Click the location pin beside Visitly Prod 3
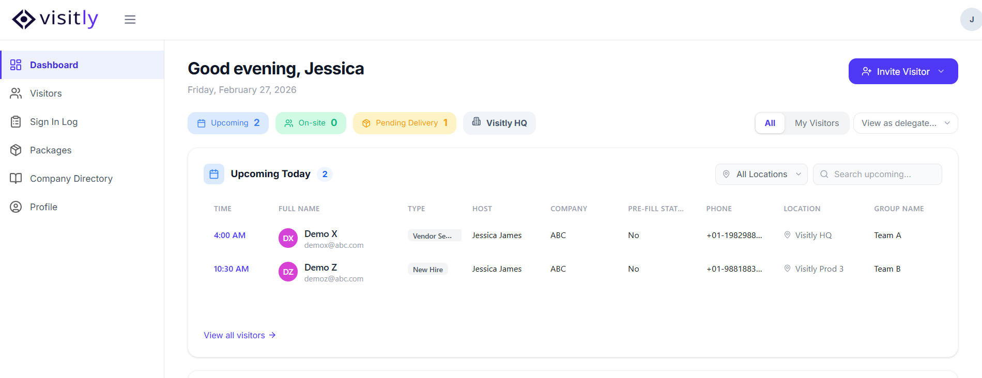Image resolution: width=982 pixels, height=378 pixels. pos(788,269)
